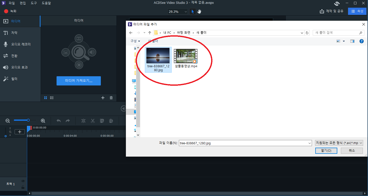Click the copy icon in timeline toolbar
The height and width of the screenshot is (196, 368).
point(102,121)
